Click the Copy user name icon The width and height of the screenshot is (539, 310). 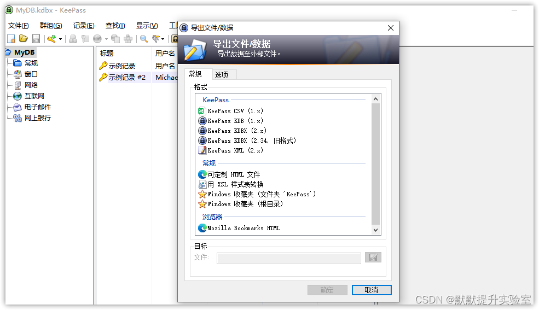pyautogui.click(x=73, y=39)
